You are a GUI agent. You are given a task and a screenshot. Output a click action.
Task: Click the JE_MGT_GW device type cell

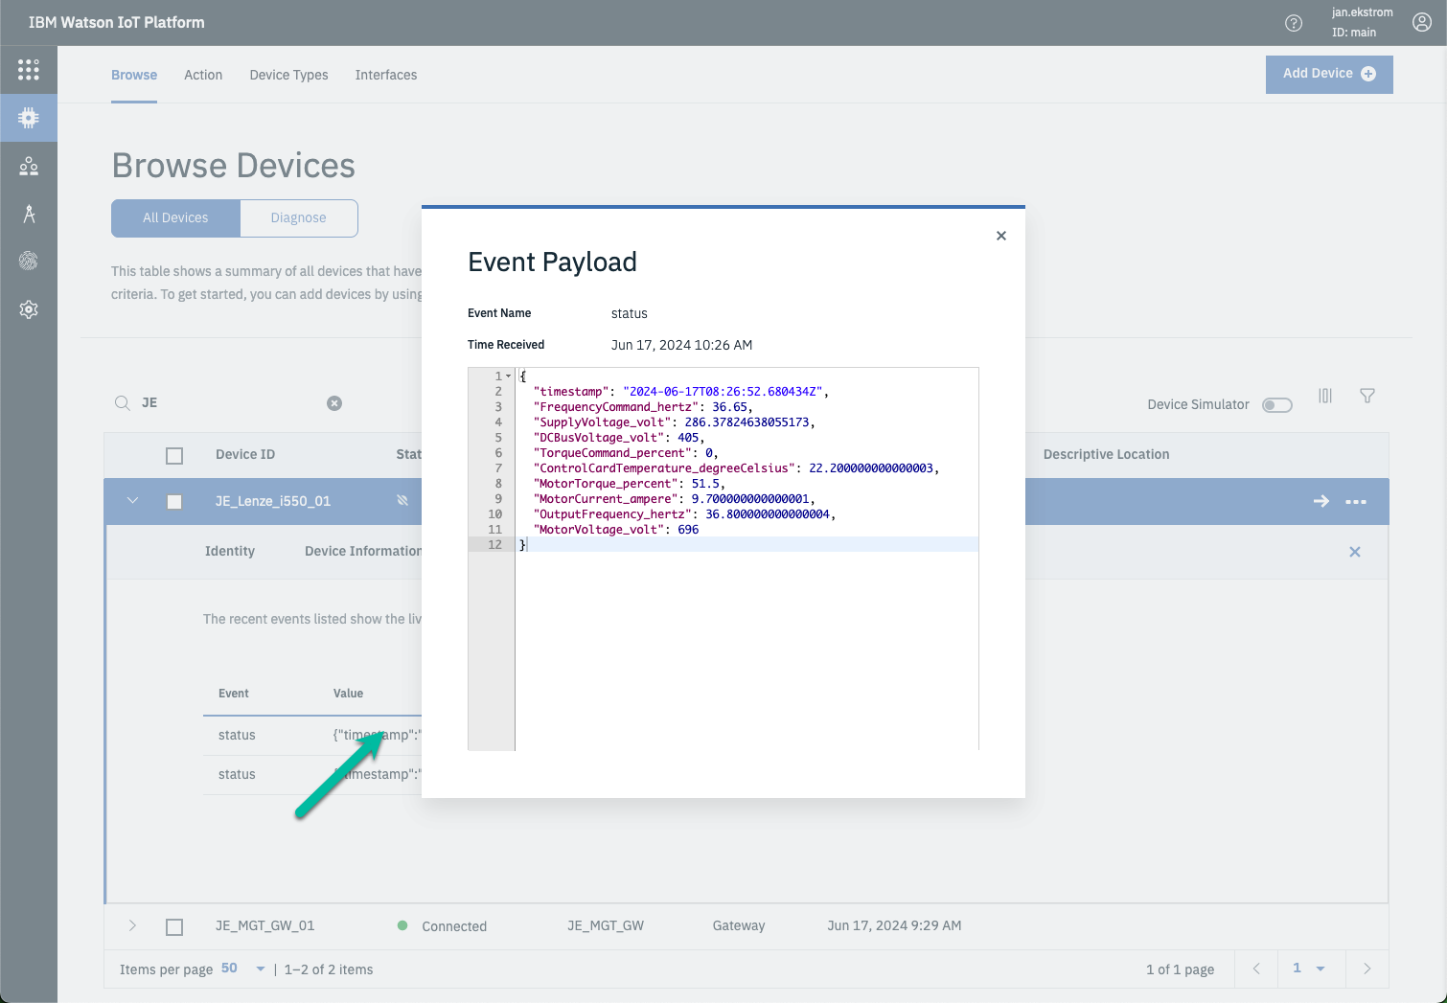[606, 925]
